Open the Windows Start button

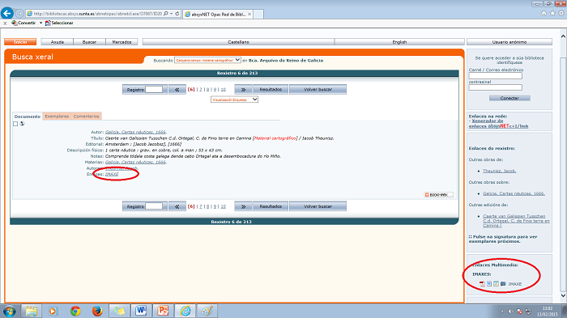coord(10,311)
